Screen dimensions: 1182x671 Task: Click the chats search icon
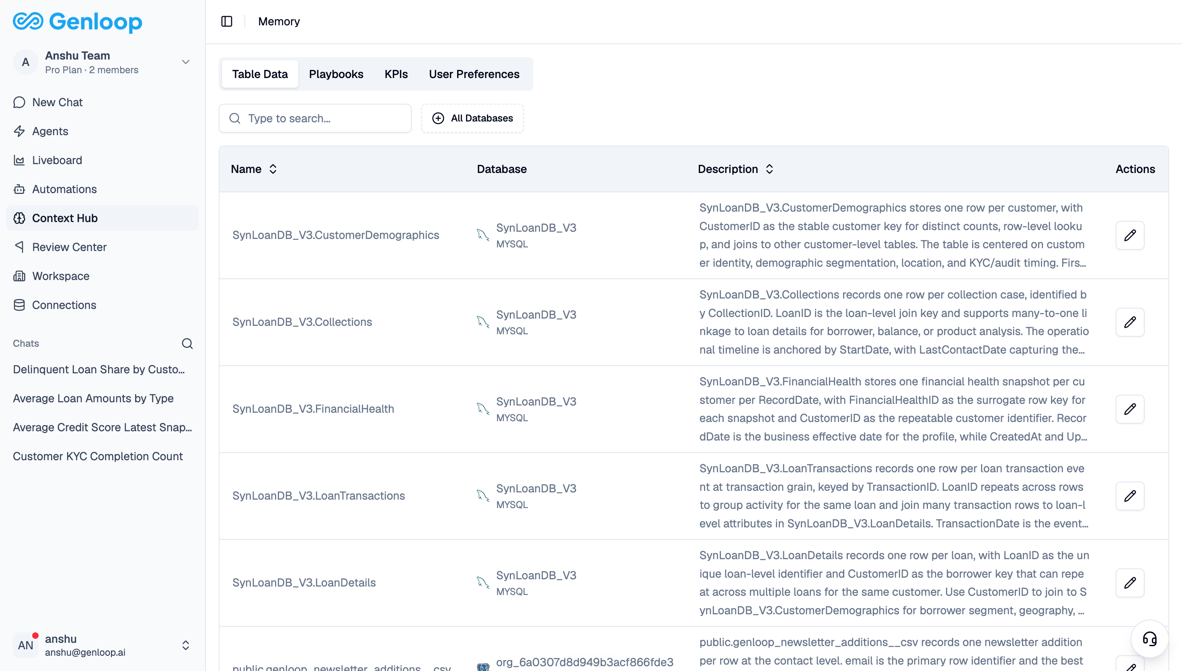(x=187, y=343)
